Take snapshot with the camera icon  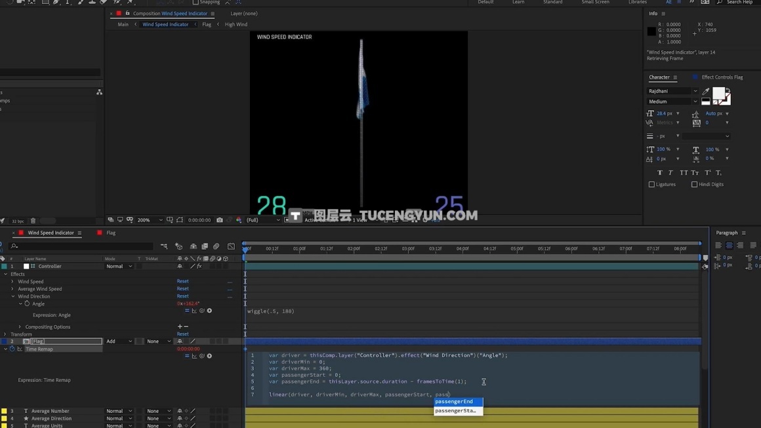pos(220,220)
